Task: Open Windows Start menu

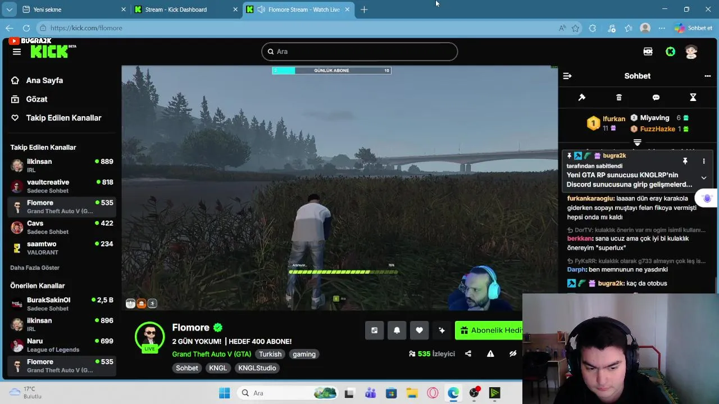Action: (x=224, y=393)
